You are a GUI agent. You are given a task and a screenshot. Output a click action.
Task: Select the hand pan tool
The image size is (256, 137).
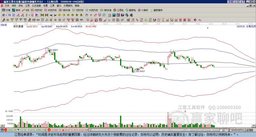[87, 15]
